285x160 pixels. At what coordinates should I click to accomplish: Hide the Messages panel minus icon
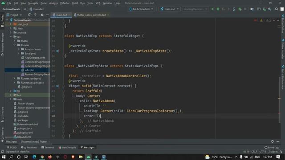pos(278,141)
